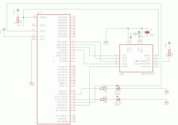178x125 pixels.
Task: Click the NINT/VDI pin label
Action: (x=146, y=67)
